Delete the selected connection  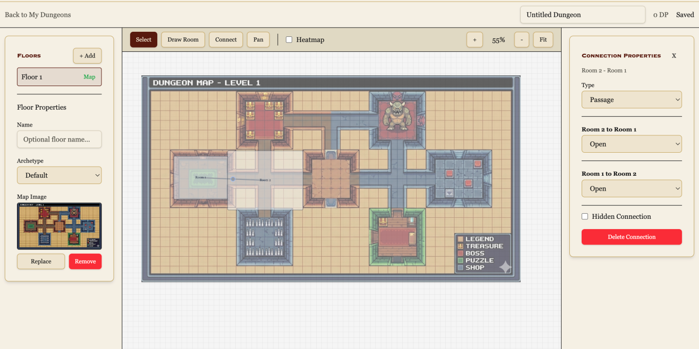631,237
